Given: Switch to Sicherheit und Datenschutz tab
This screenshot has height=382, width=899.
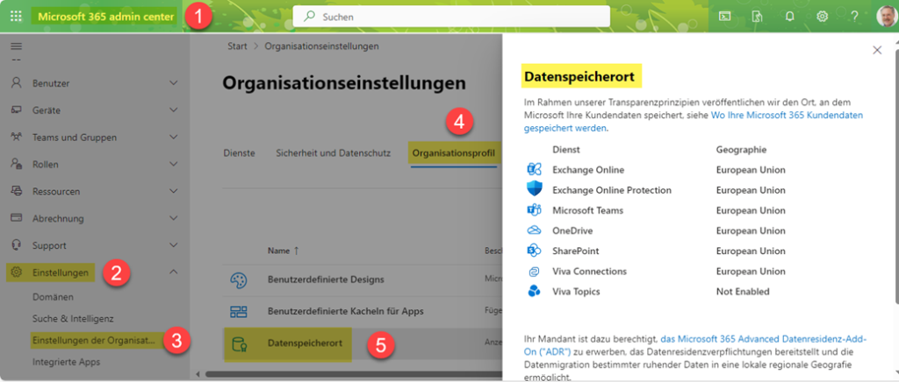Looking at the screenshot, I should point(333,153).
